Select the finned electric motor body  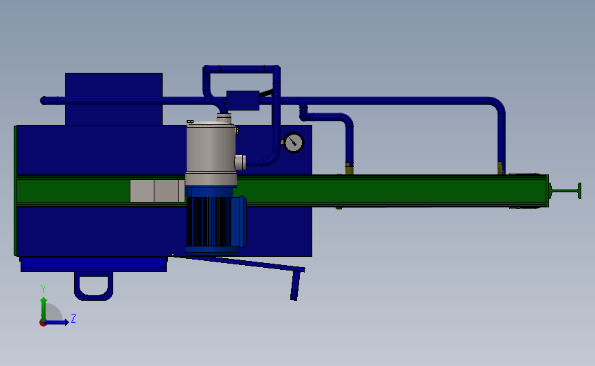point(215,221)
